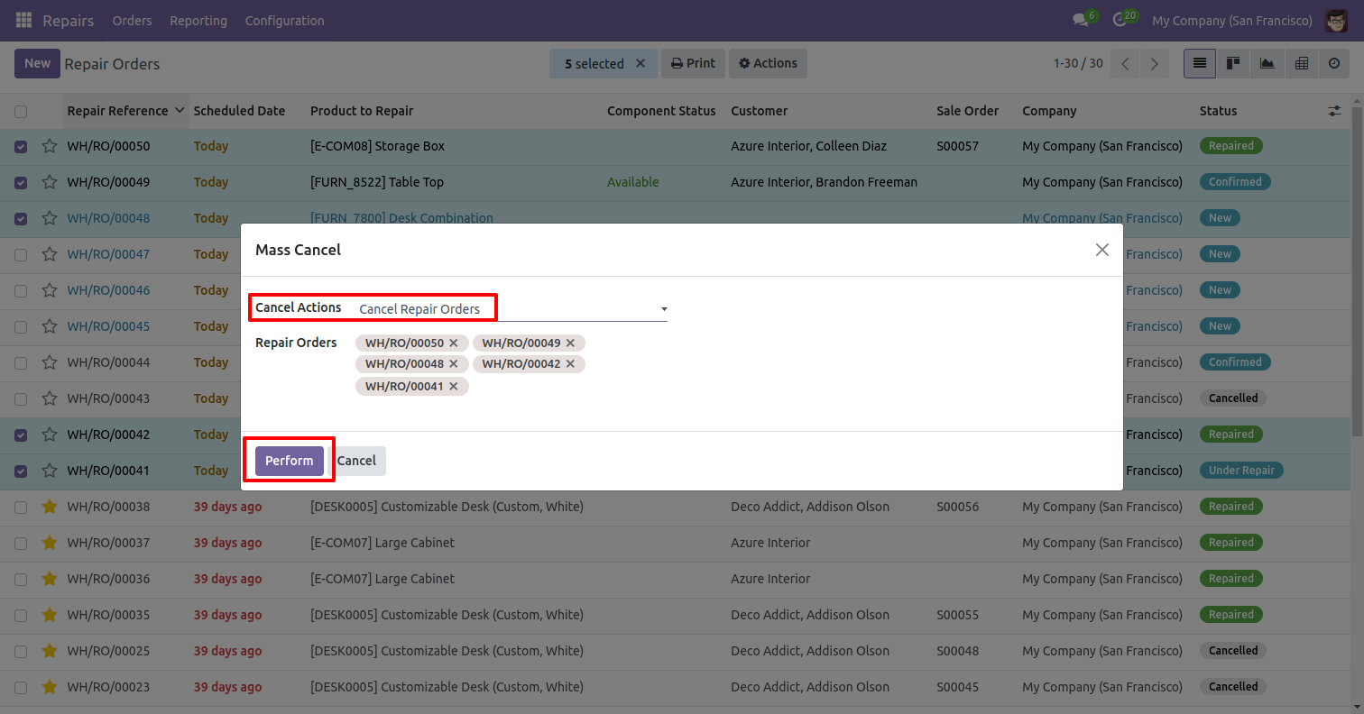This screenshot has width=1364, height=714.
Task: Open the Configuration menu
Action: click(x=284, y=20)
